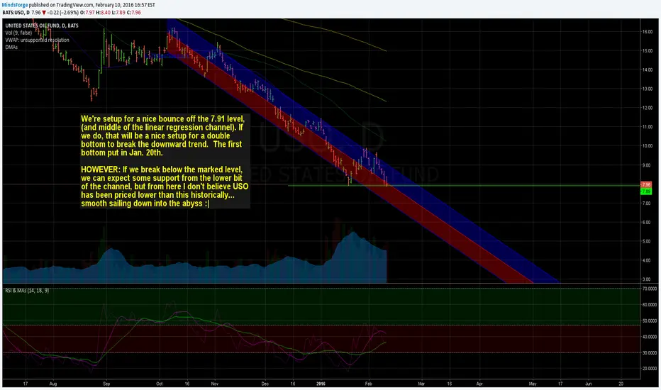
Task: Click the 20.0000 RSI axis label
Action: (x=649, y=369)
